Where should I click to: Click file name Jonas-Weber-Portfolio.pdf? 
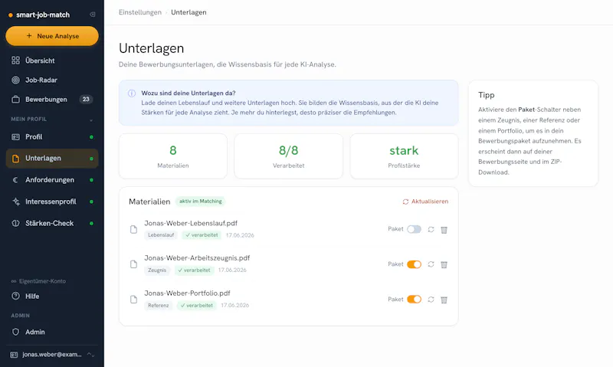pyautogui.click(x=187, y=293)
